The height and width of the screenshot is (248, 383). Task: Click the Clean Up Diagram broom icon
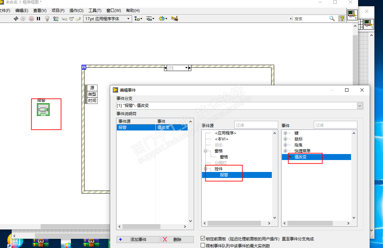pos(174,19)
